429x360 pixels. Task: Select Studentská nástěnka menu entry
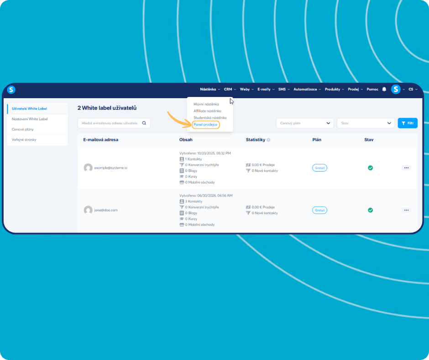tap(210, 118)
